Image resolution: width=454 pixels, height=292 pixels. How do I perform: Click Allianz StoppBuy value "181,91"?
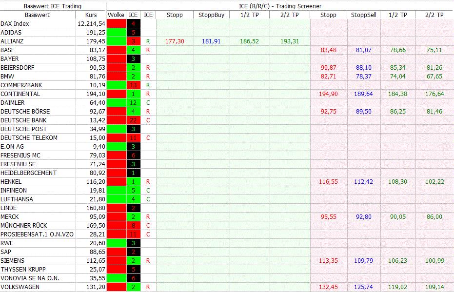(x=211, y=41)
